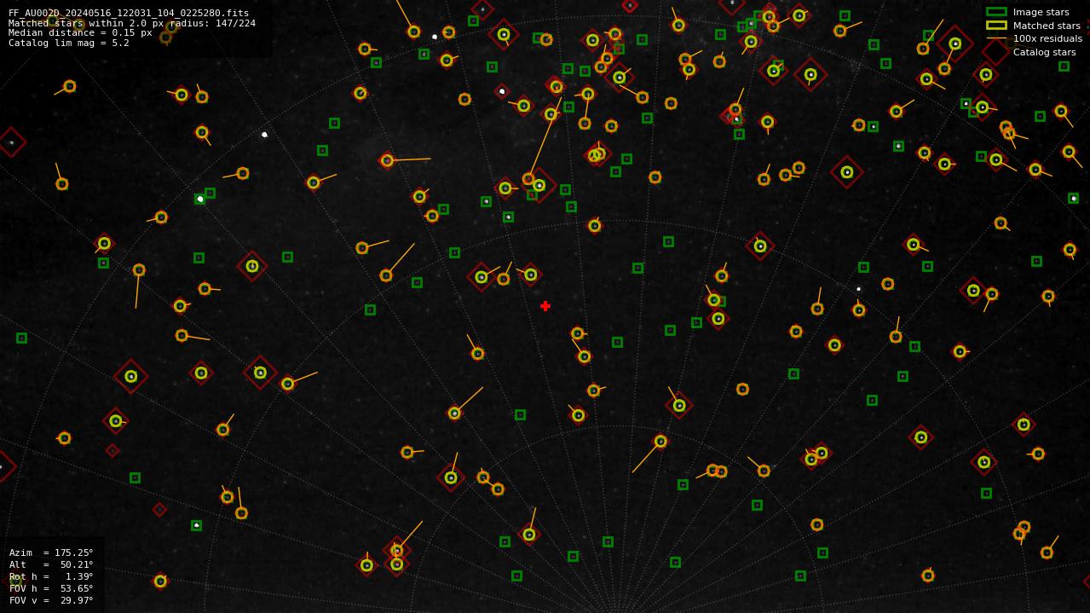This screenshot has width=1090, height=613.
Task: Click the 'Image stars' legend label
Action: point(1041,12)
